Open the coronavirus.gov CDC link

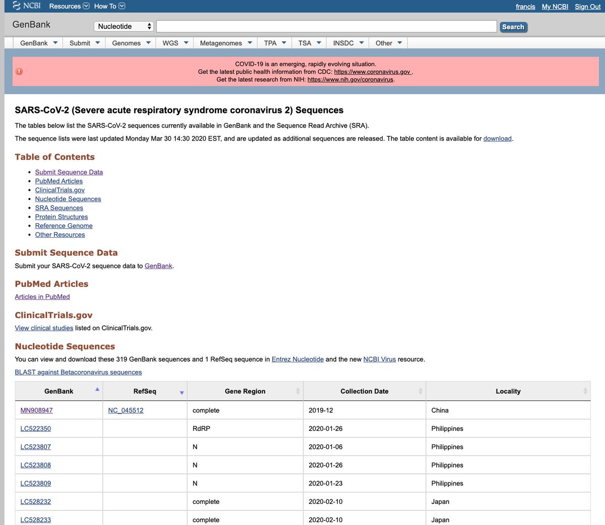[372, 72]
